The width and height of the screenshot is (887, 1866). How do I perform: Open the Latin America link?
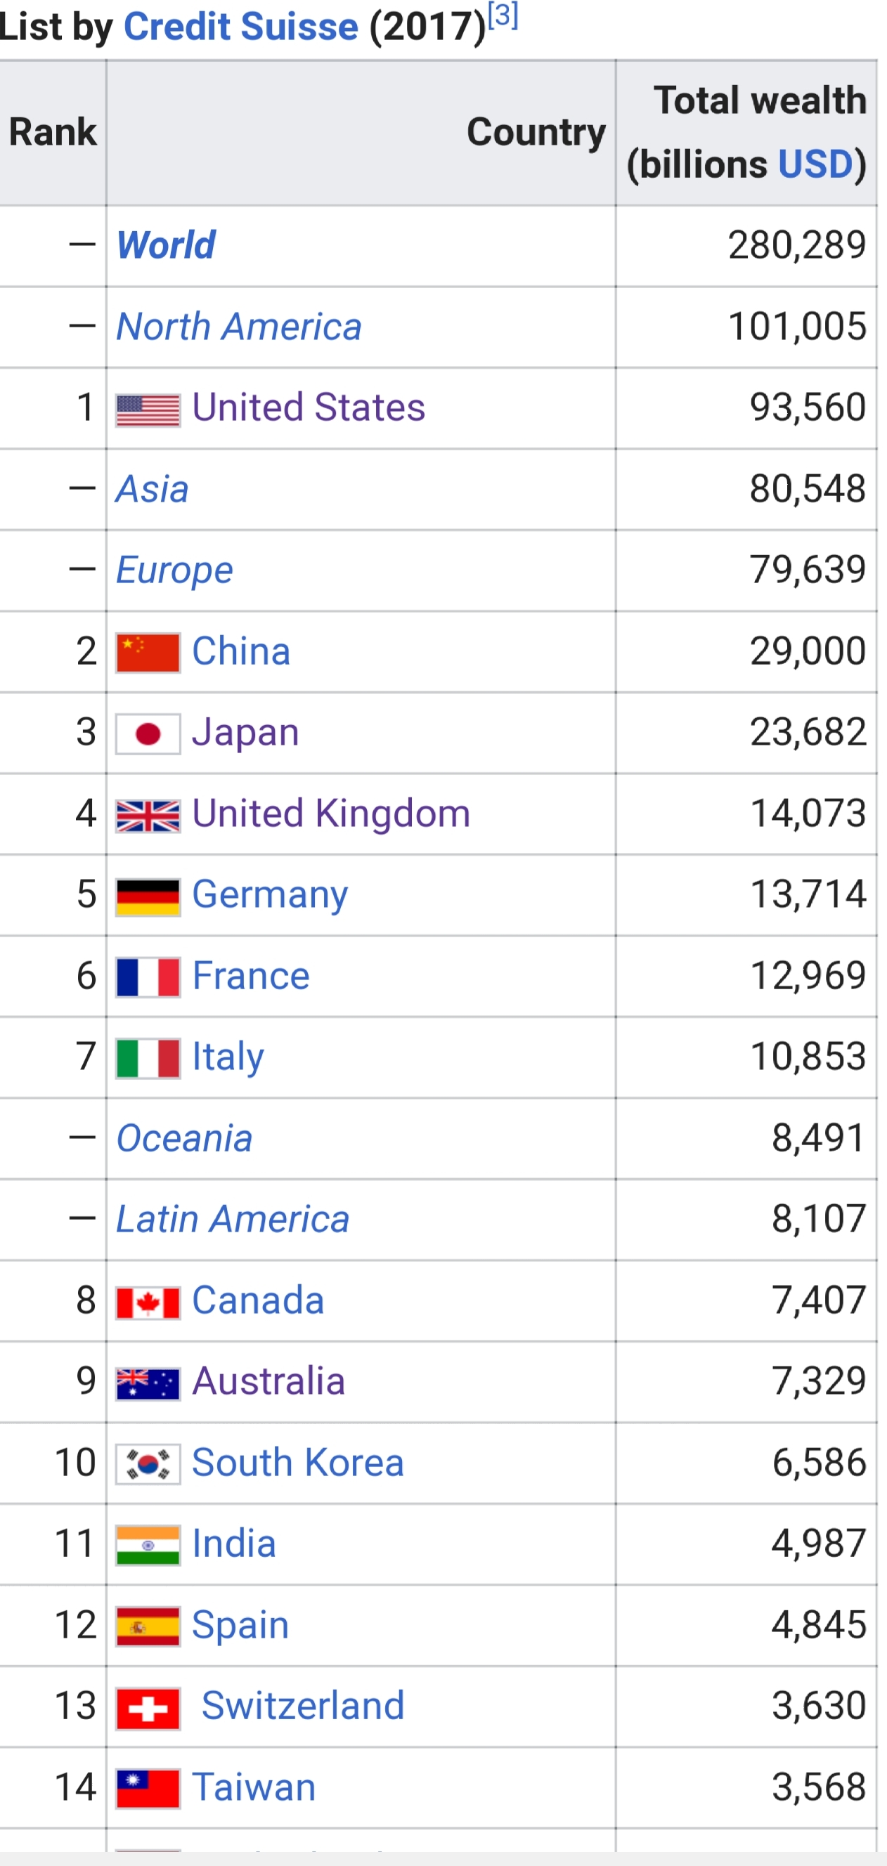(x=233, y=1219)
